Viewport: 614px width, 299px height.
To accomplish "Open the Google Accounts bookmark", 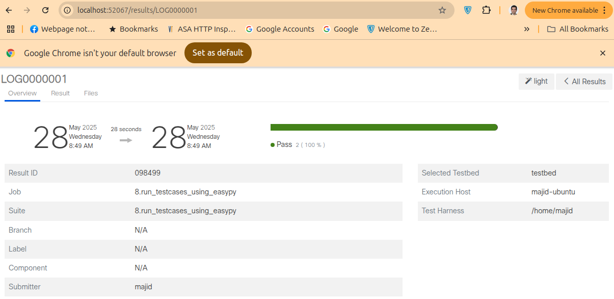I will tap(280, 29).
